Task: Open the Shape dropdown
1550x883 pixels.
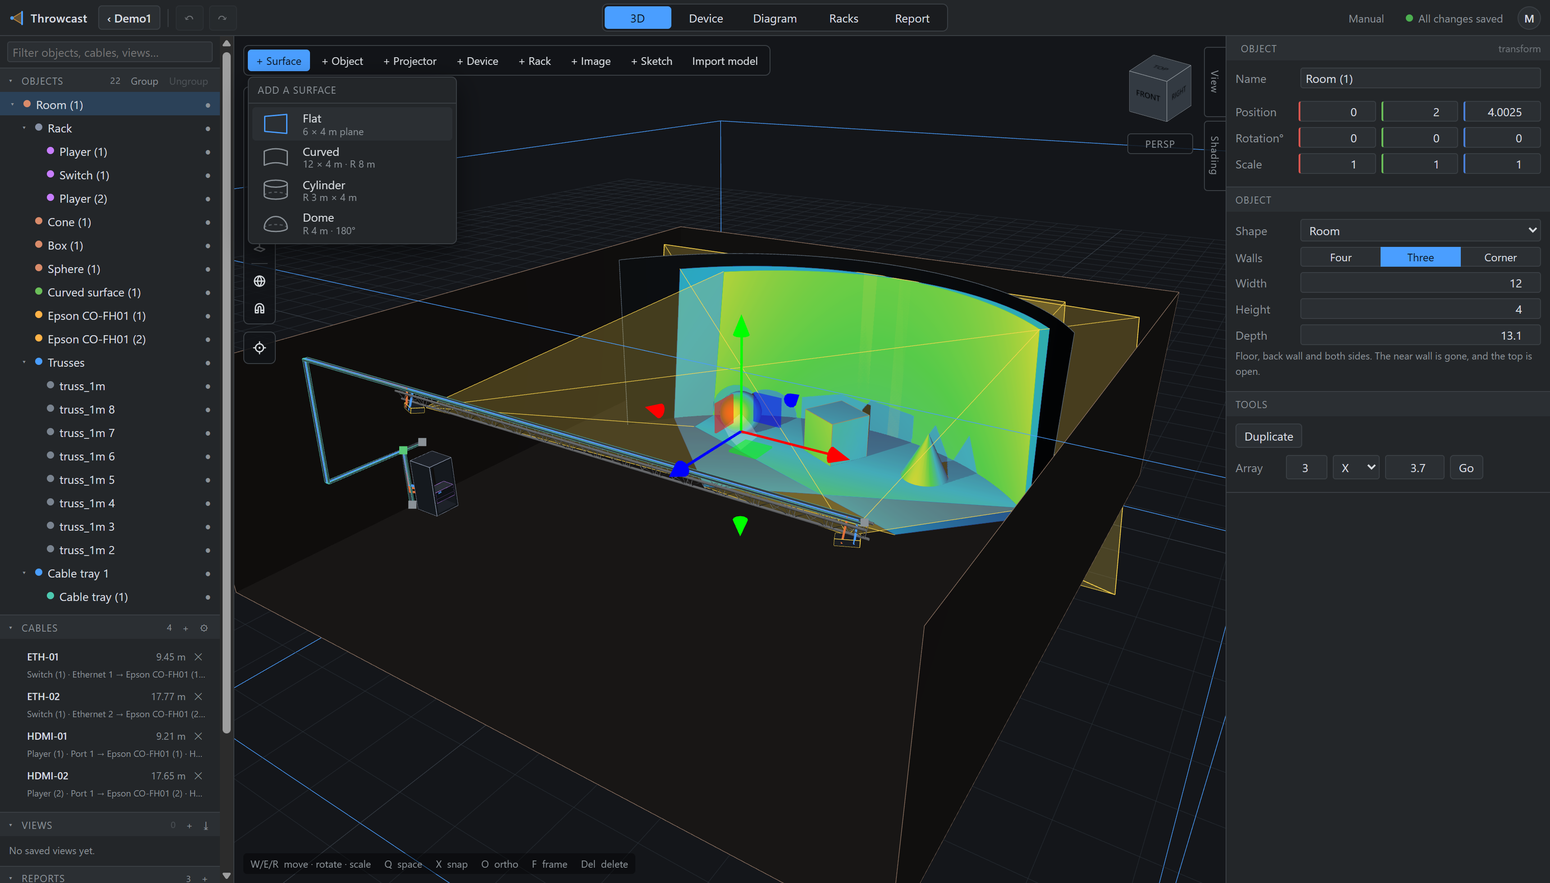Action: point(1420,231)
